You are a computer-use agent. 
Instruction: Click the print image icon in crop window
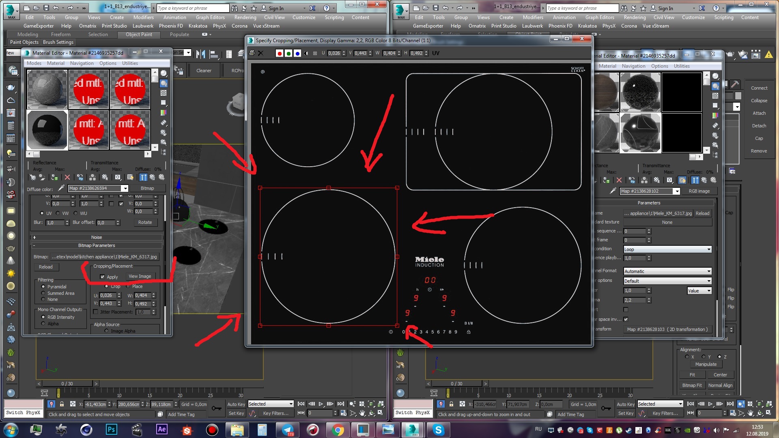tap(252, 53)
